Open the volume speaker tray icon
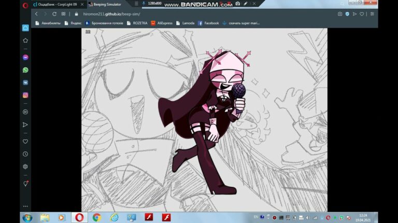The image size is (398, 223). coord(308,217)
